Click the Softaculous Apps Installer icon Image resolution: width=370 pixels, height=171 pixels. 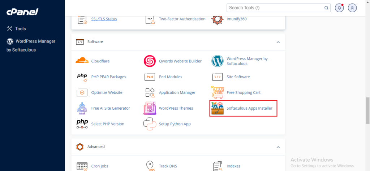(x=218, y=109)
